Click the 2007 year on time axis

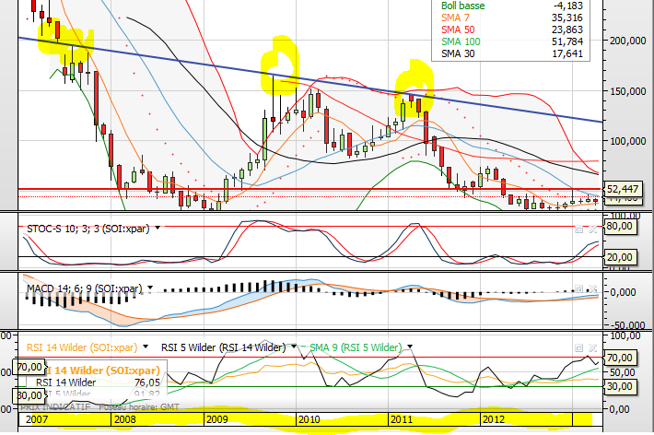pos(37,419)
